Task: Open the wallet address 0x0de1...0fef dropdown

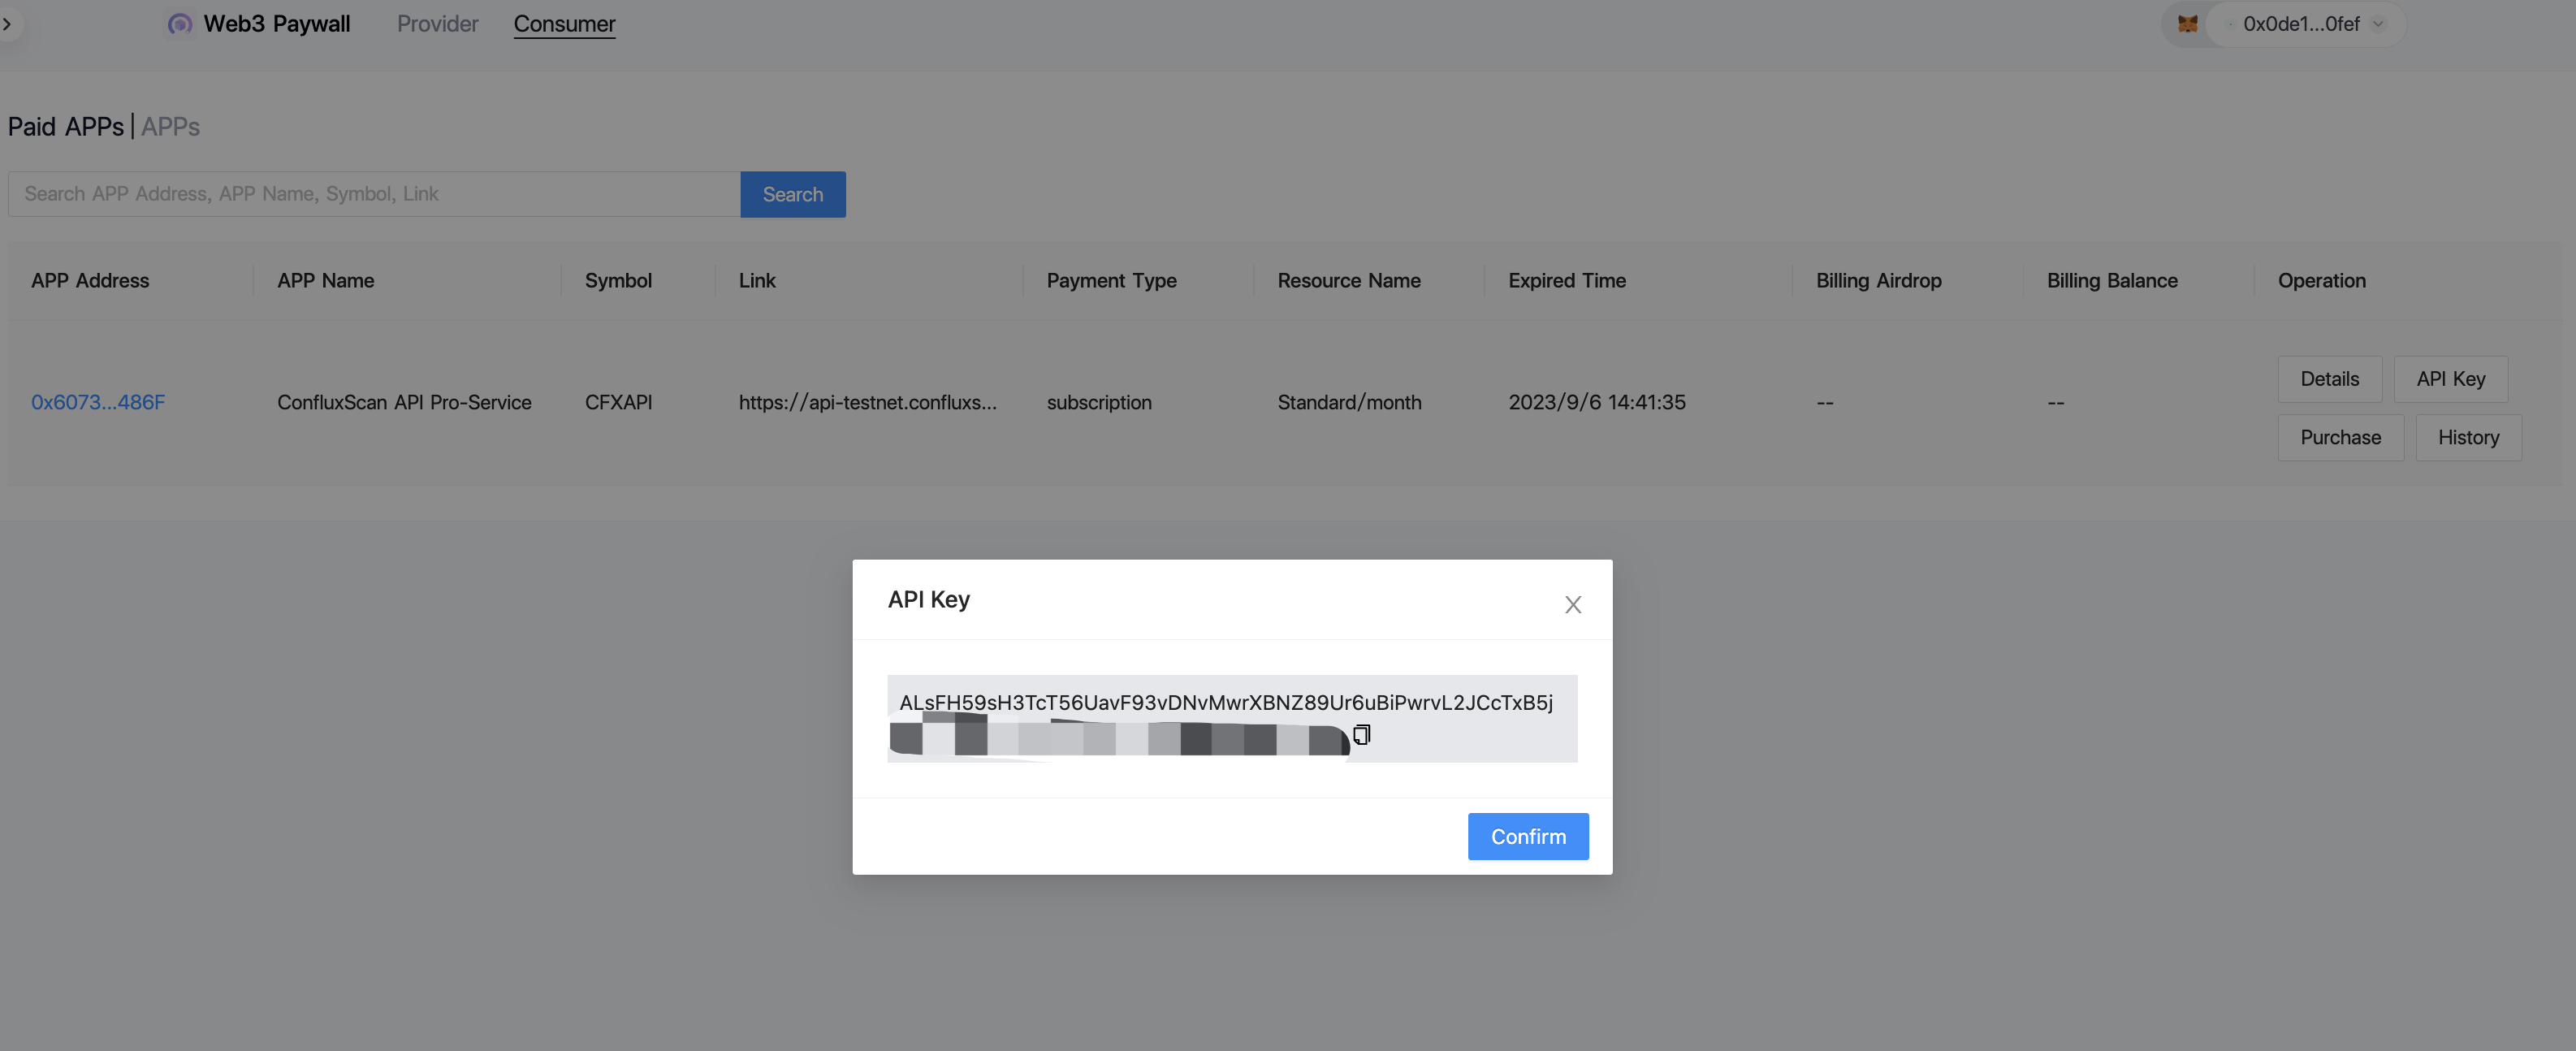Action: [2300, 24]
